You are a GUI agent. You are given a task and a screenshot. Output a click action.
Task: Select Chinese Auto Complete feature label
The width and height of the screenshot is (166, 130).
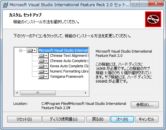click(x=69, y=61)
